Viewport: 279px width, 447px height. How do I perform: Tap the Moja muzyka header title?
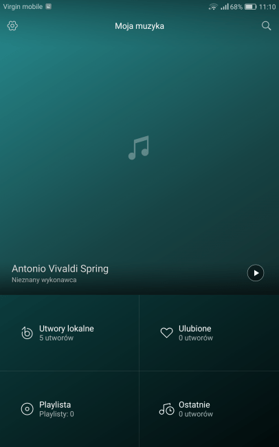(x=139, y=26)
